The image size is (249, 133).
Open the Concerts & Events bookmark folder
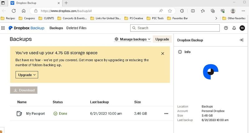[72, 18]
